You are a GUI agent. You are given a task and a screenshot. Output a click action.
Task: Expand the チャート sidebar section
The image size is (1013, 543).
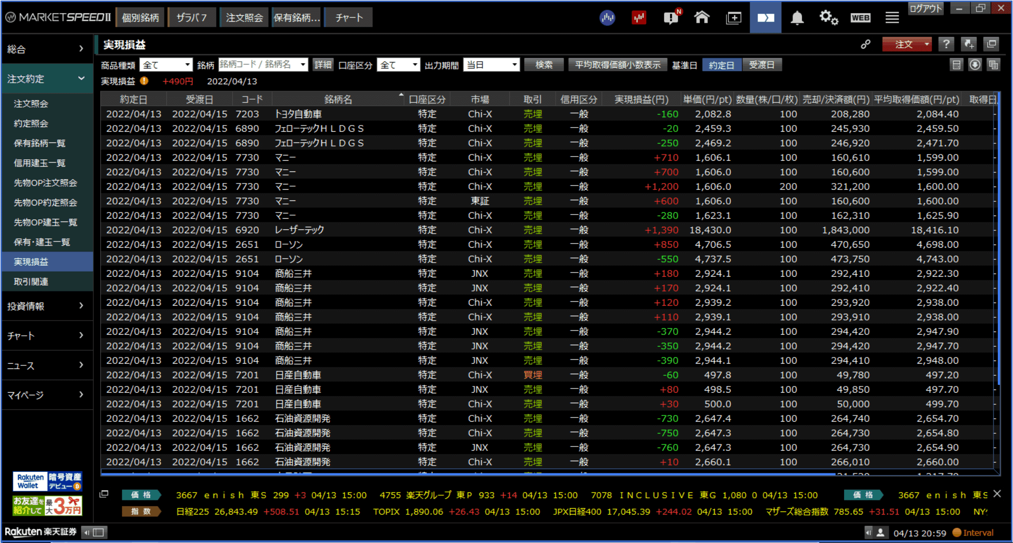46,336
